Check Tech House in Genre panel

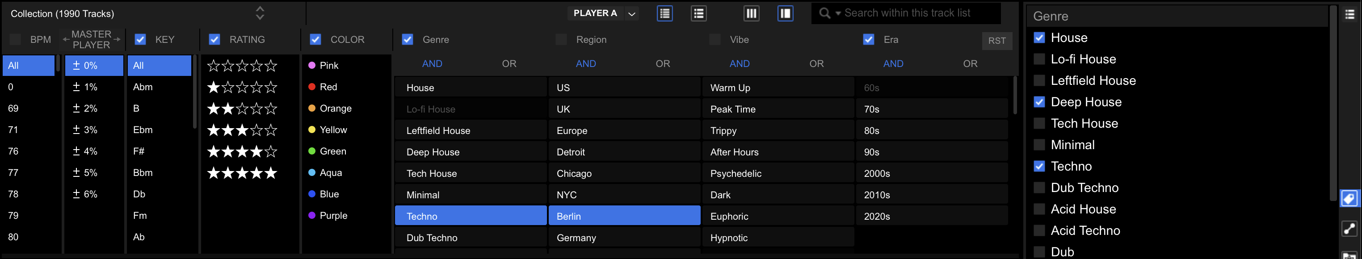click(x=1039, y=124)
